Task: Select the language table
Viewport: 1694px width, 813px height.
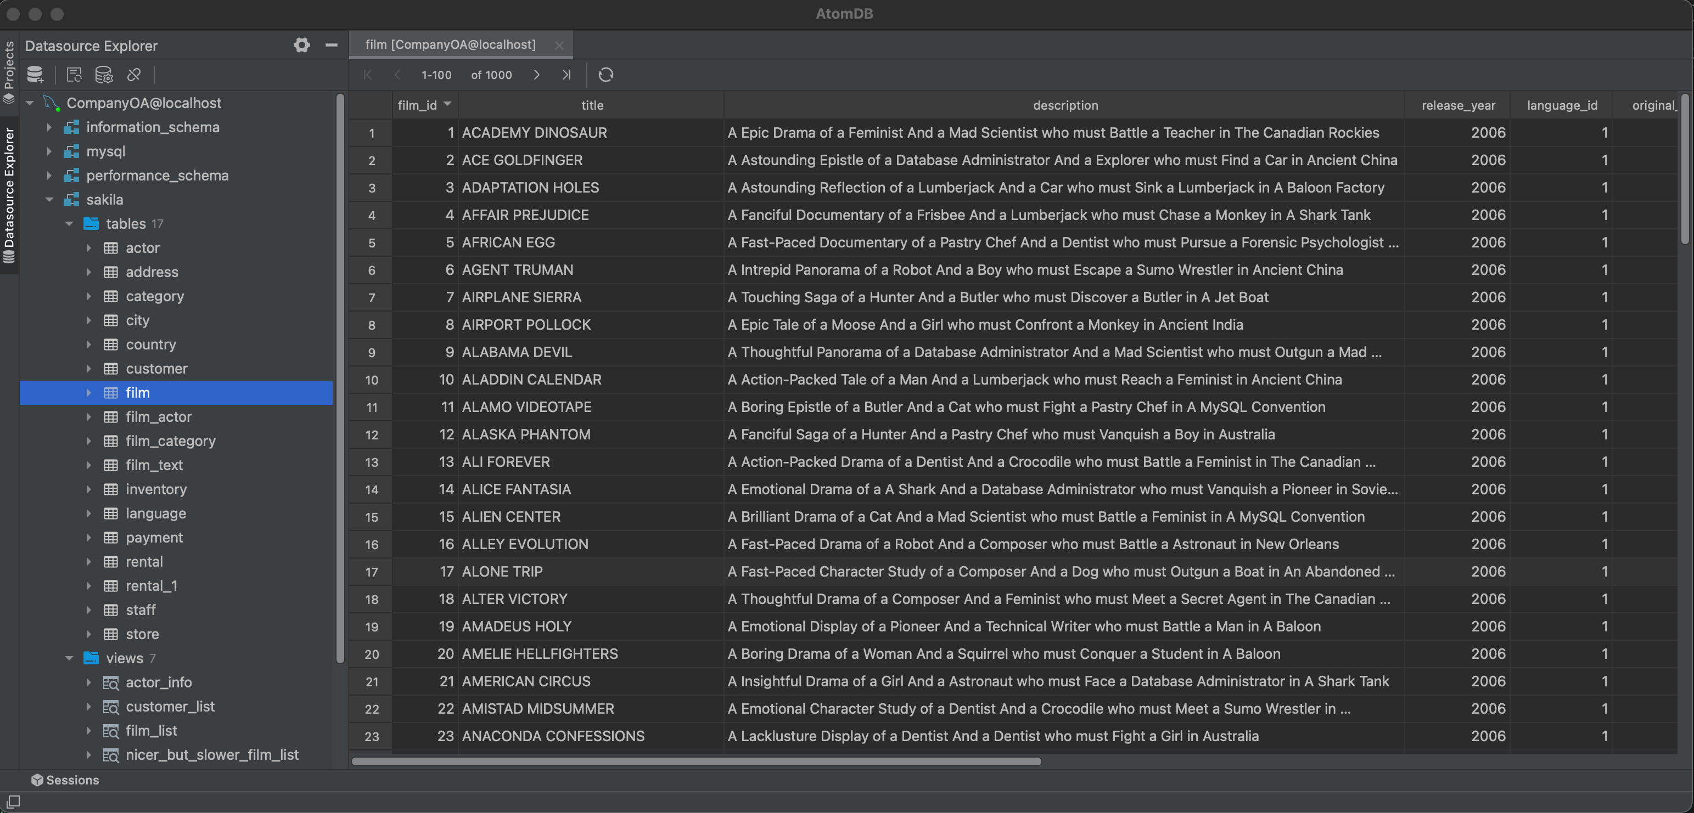Action: tap(156, 513)
